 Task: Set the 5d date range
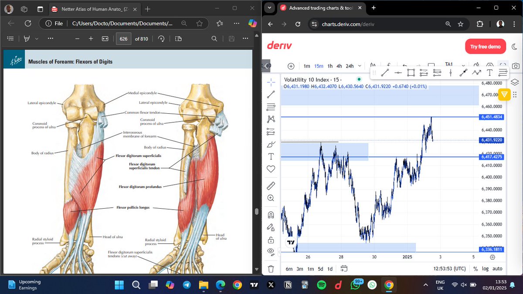[320, 269]
